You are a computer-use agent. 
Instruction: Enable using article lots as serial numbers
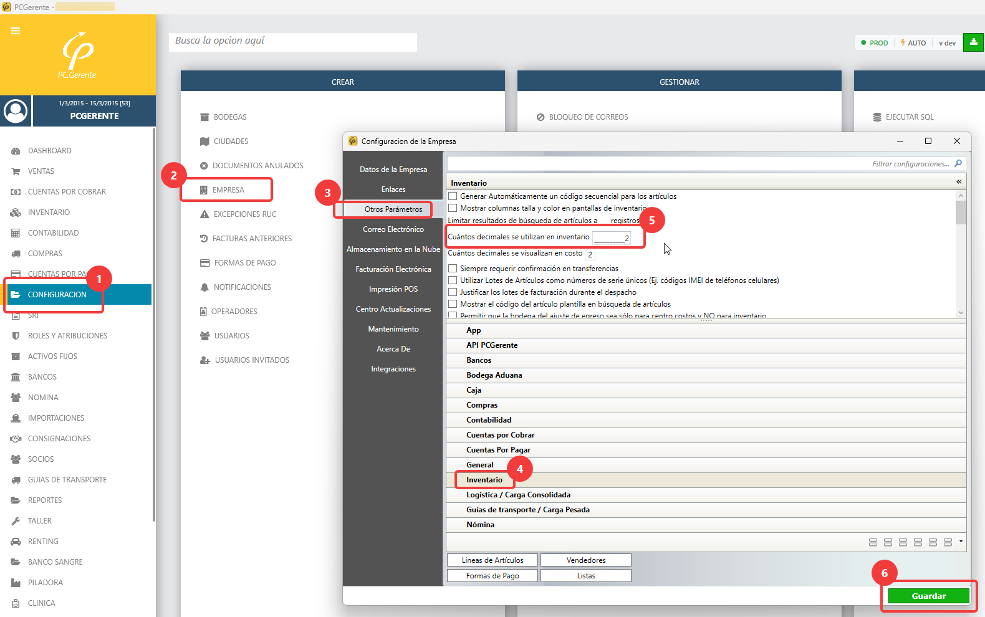click(453, 280)
